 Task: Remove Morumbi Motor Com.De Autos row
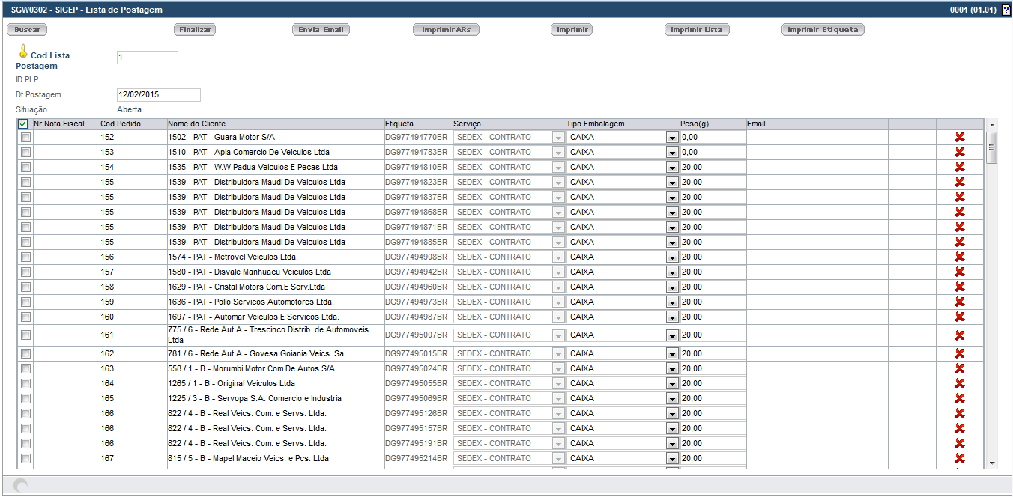click(x=959, y=368)
